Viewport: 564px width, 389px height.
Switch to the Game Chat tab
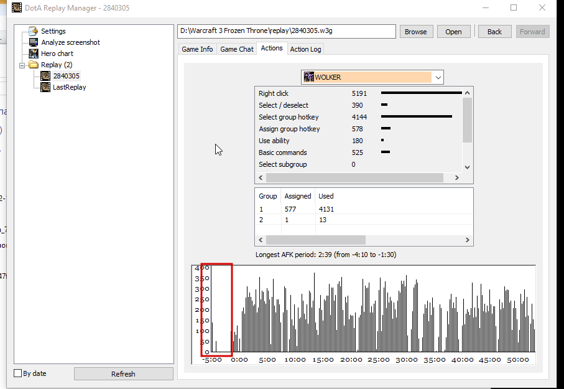click(237, 49)
